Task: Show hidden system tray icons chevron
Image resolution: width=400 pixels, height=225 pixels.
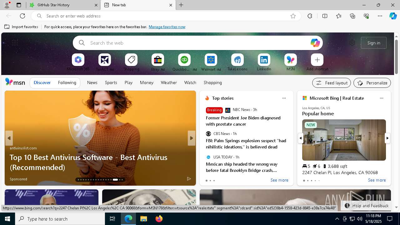Action: pos(337,219)
